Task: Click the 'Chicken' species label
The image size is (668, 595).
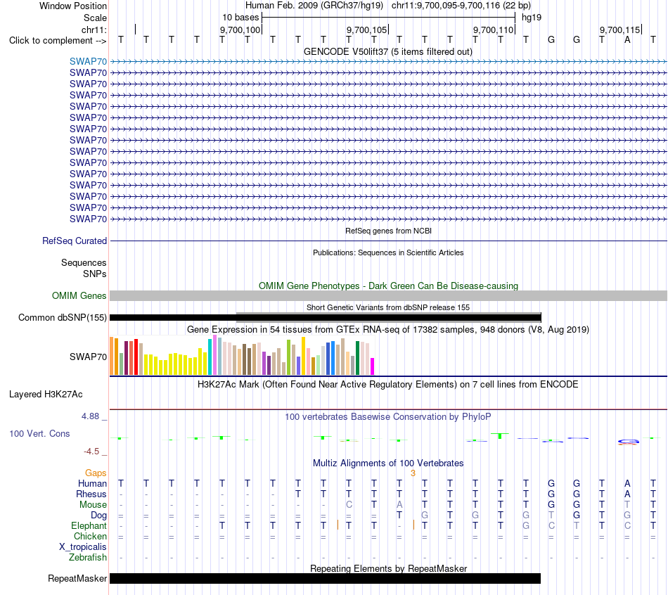Action: [x=90, y=536]
